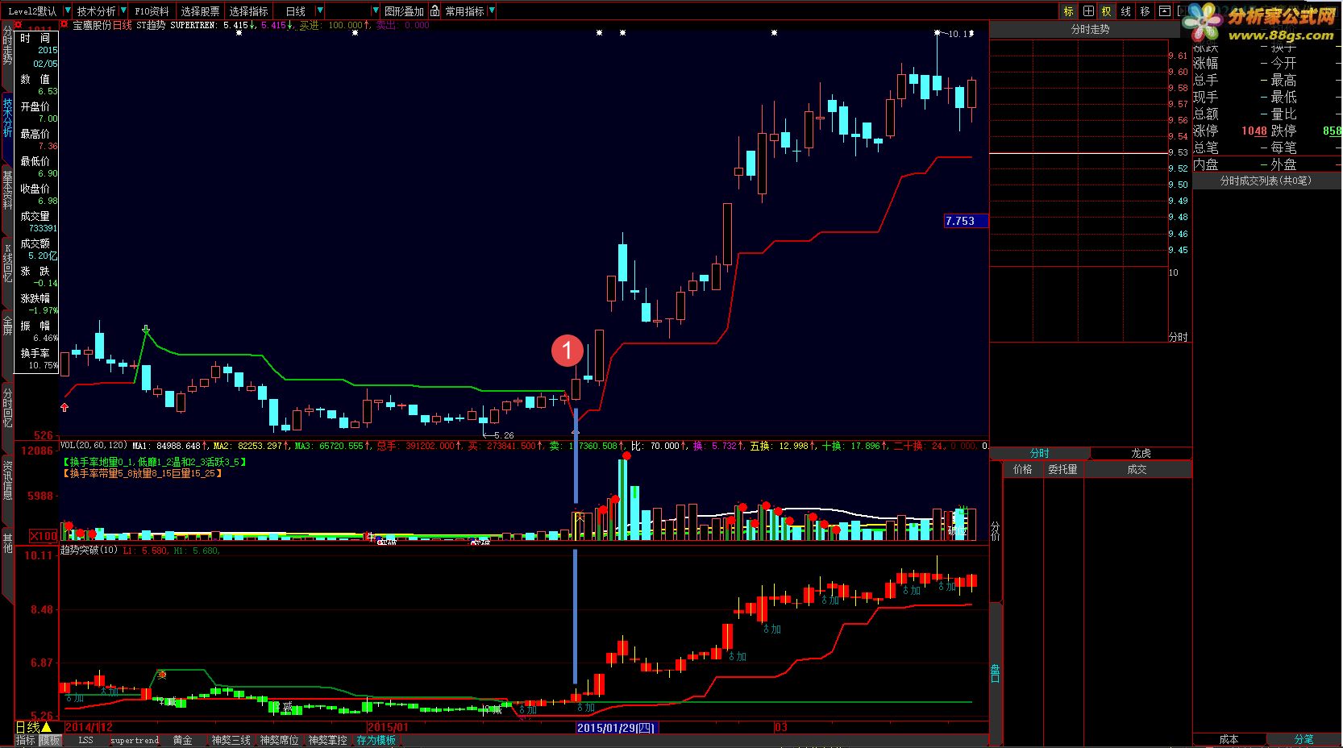Click the red dot atop tallest volume bar
This screenshot has height=748, width=1343.
click(626, 456)
